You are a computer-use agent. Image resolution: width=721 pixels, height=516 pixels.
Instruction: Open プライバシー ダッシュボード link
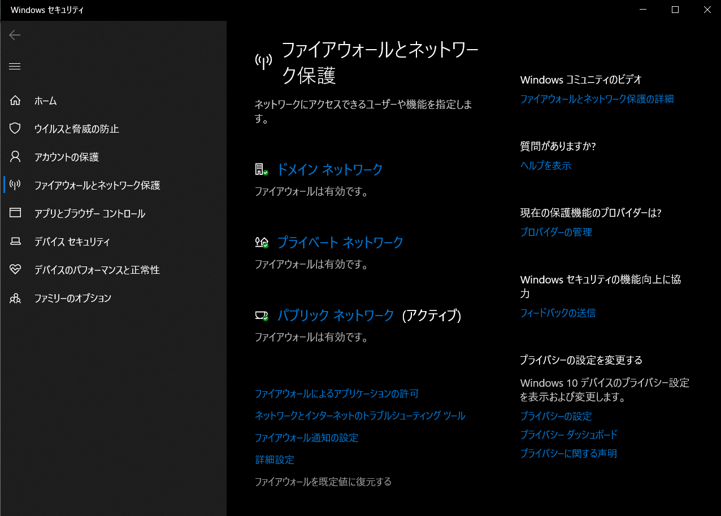[569, 434]
